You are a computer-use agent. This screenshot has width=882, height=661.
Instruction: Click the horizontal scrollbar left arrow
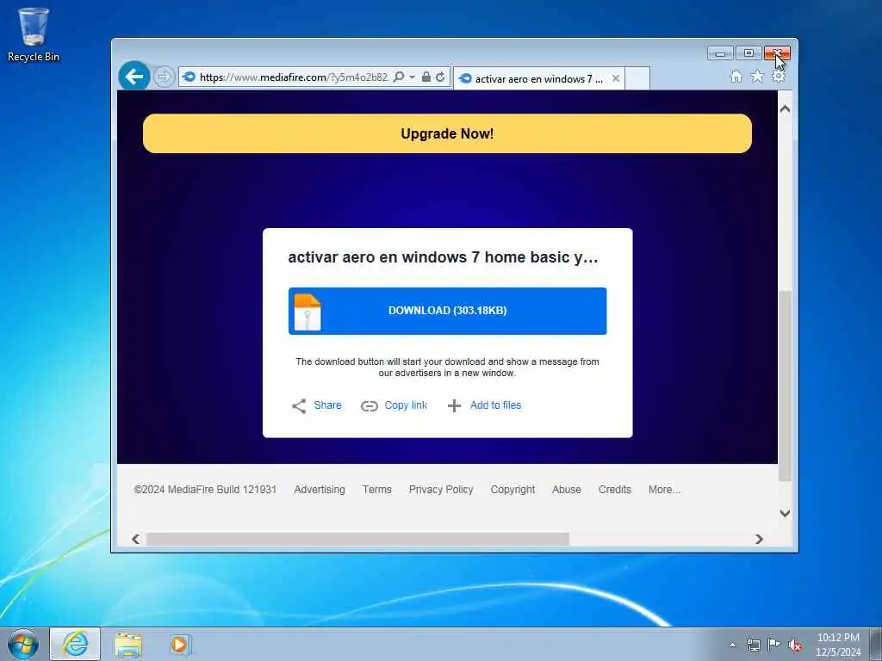[x=135, y=539]
